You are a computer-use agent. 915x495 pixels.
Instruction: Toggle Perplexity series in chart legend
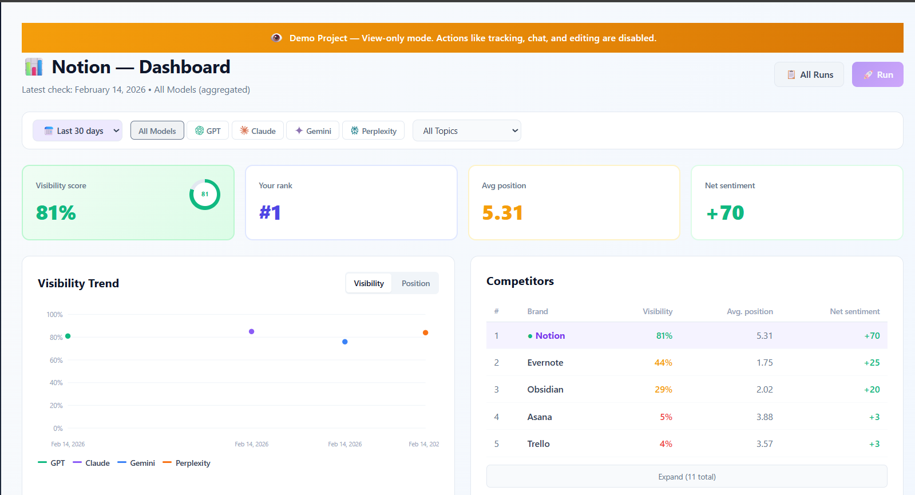[187, 463]
